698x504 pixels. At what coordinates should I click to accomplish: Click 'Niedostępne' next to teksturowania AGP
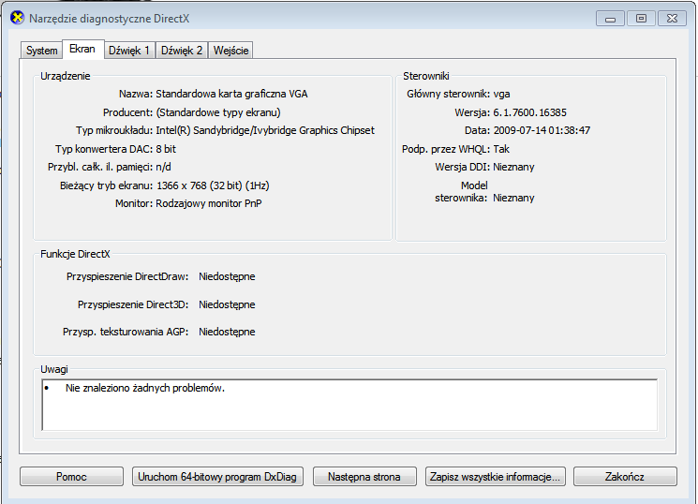coord(227,332)
